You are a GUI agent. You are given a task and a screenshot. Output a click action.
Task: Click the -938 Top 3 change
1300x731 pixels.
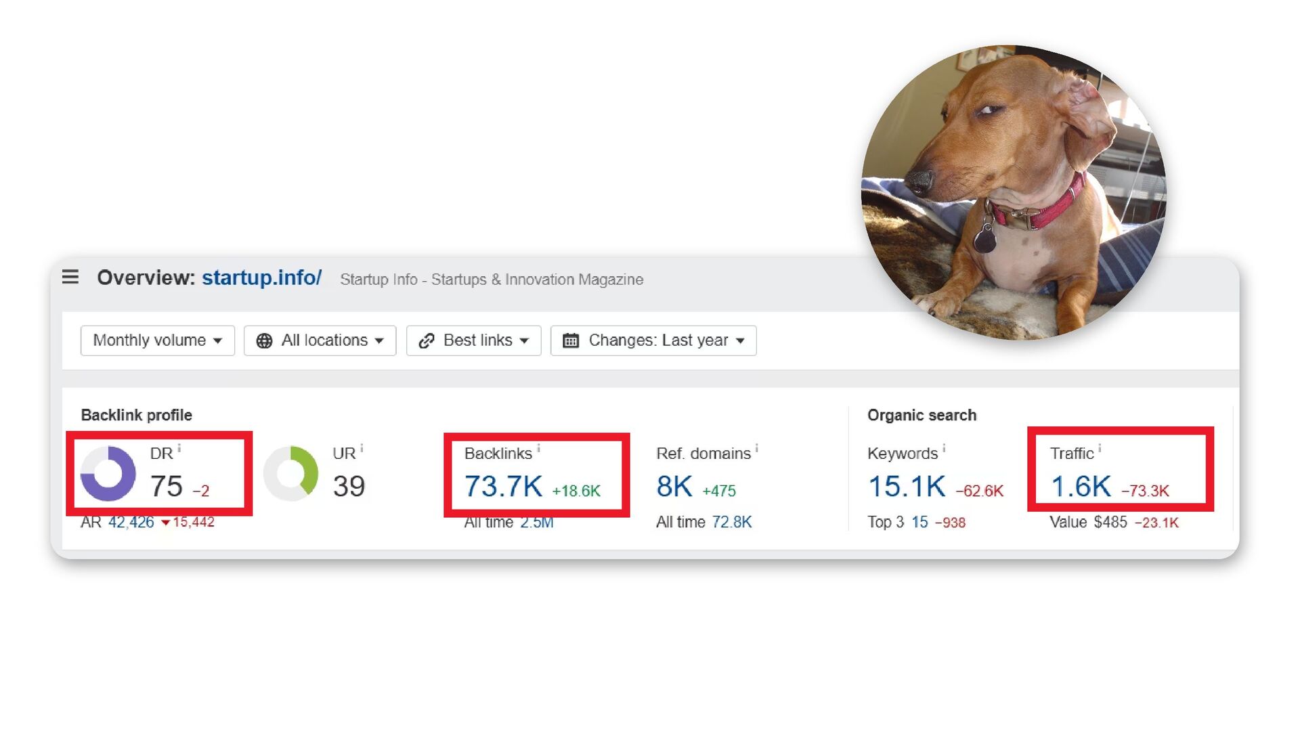tap(950, 523)
